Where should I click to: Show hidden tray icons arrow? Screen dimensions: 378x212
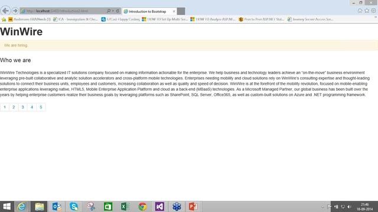click(322, 207)
